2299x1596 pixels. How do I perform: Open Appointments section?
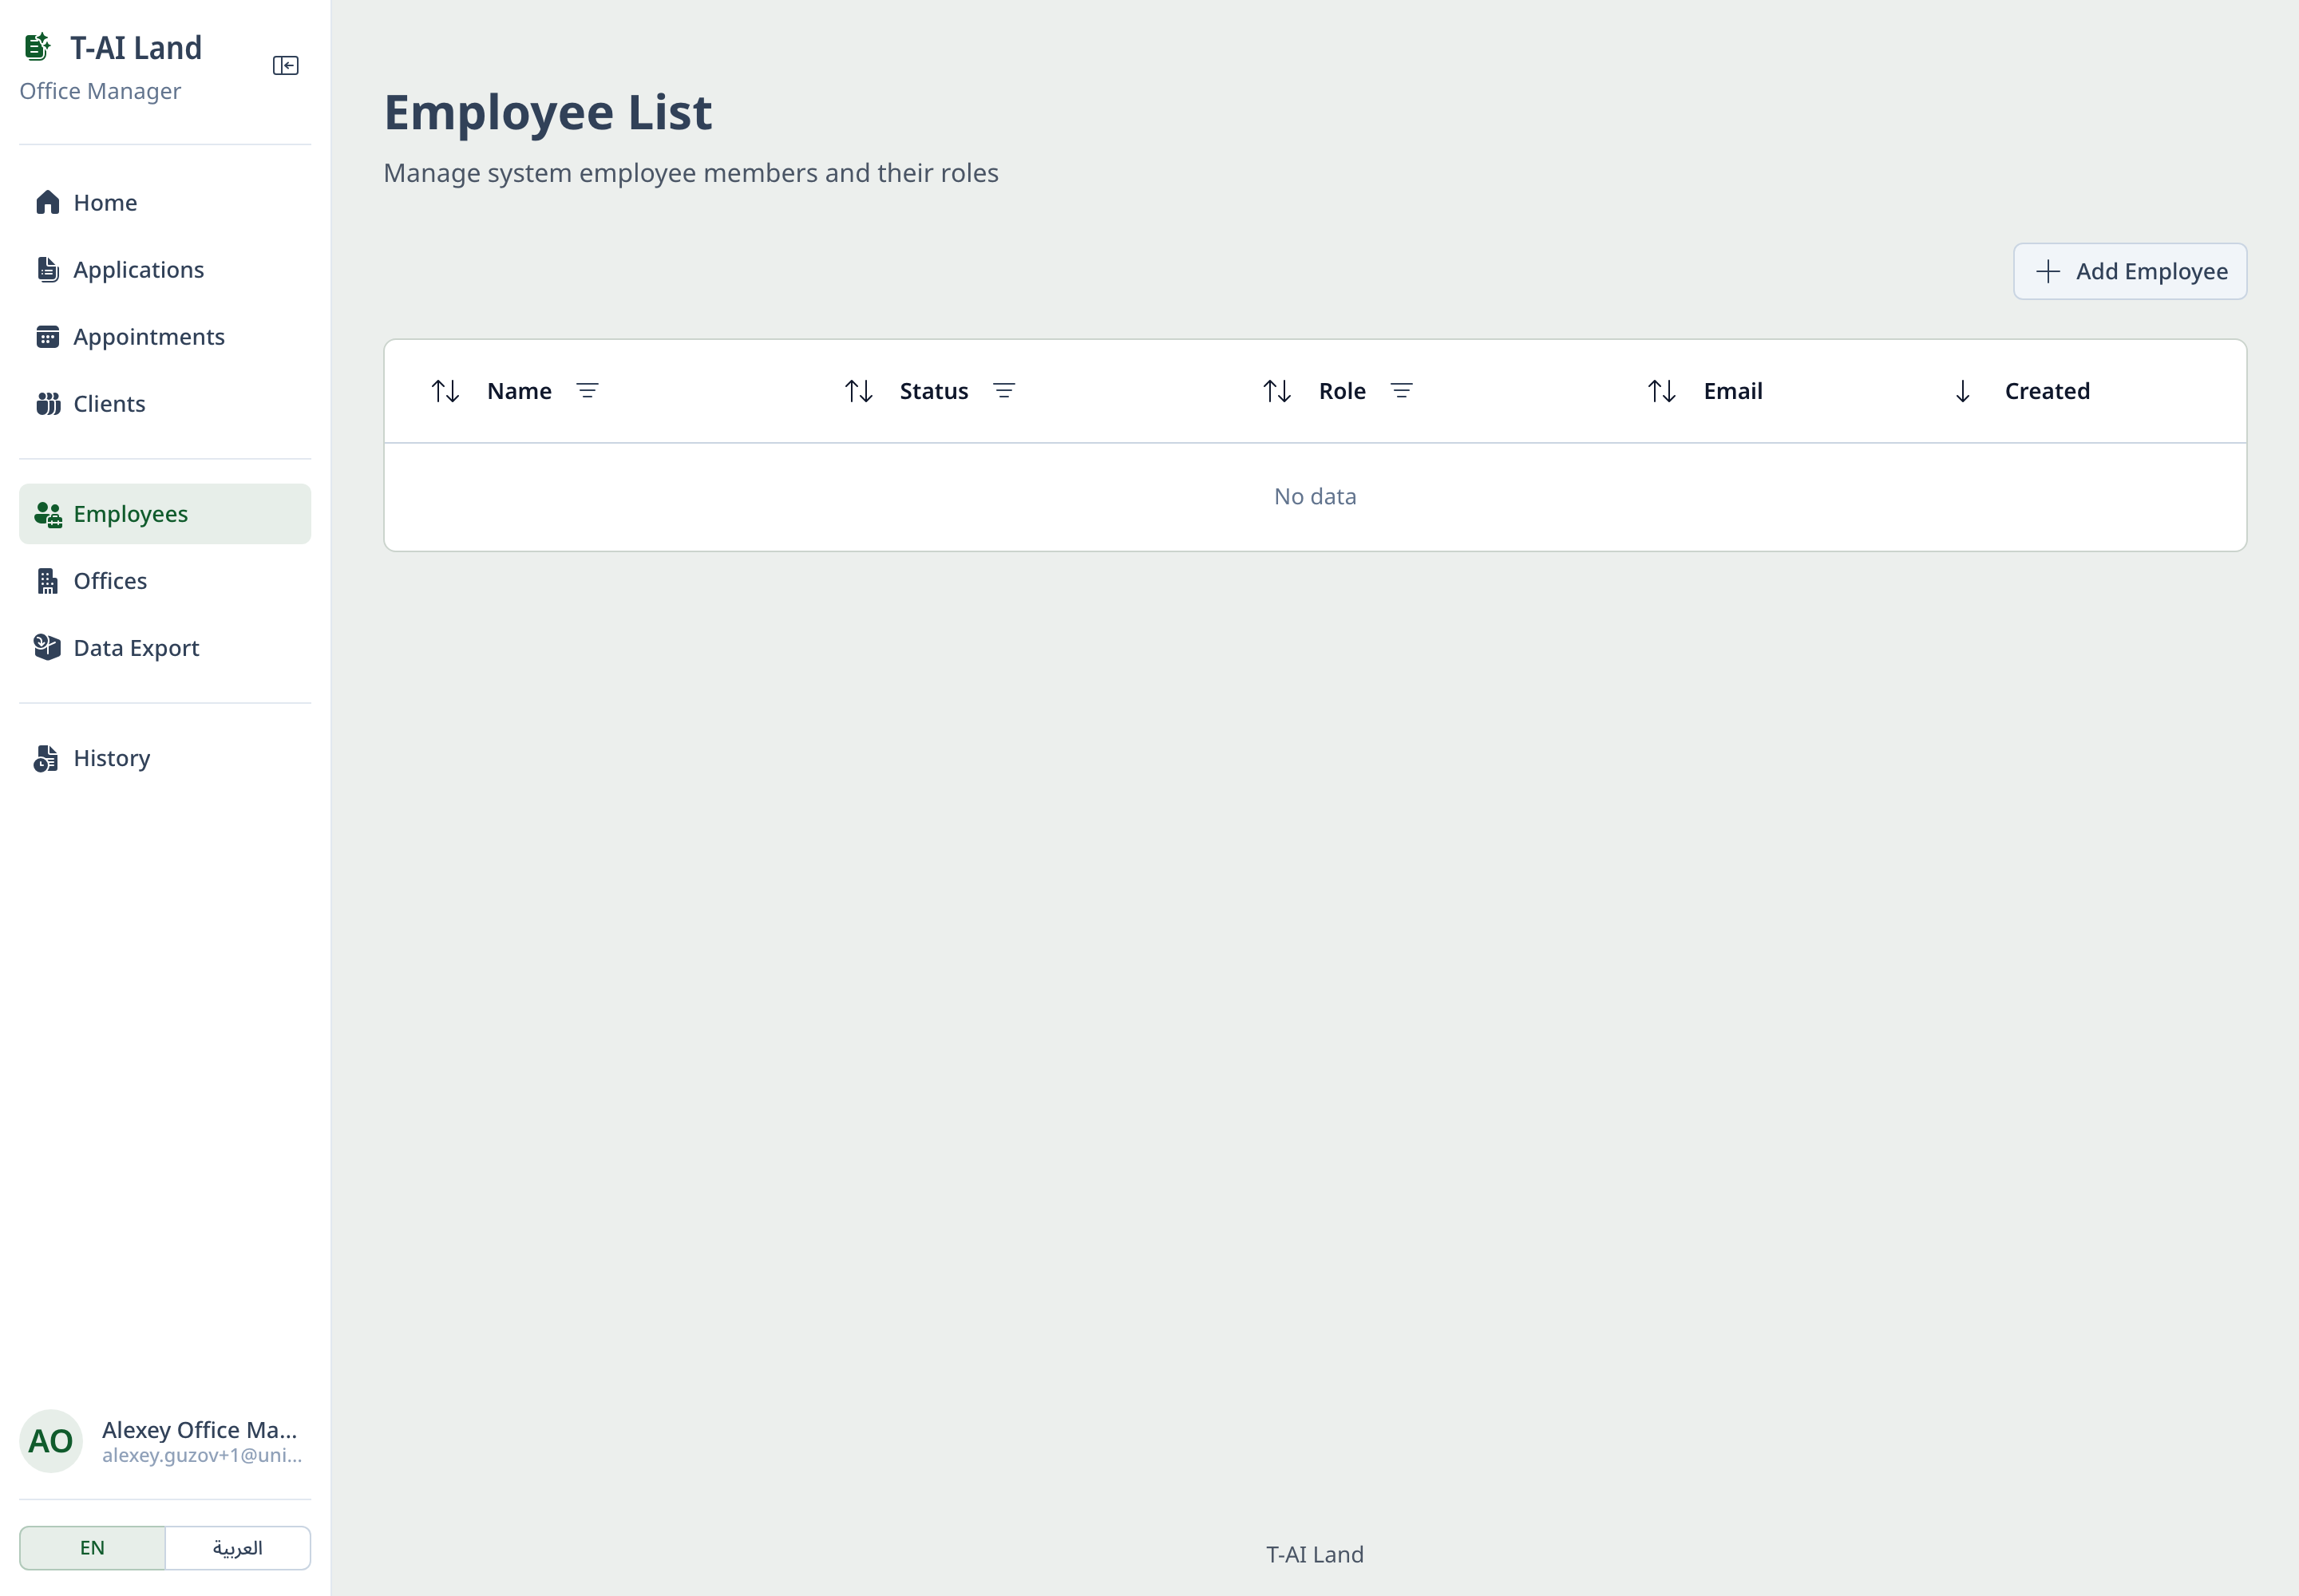coord(165,337)
